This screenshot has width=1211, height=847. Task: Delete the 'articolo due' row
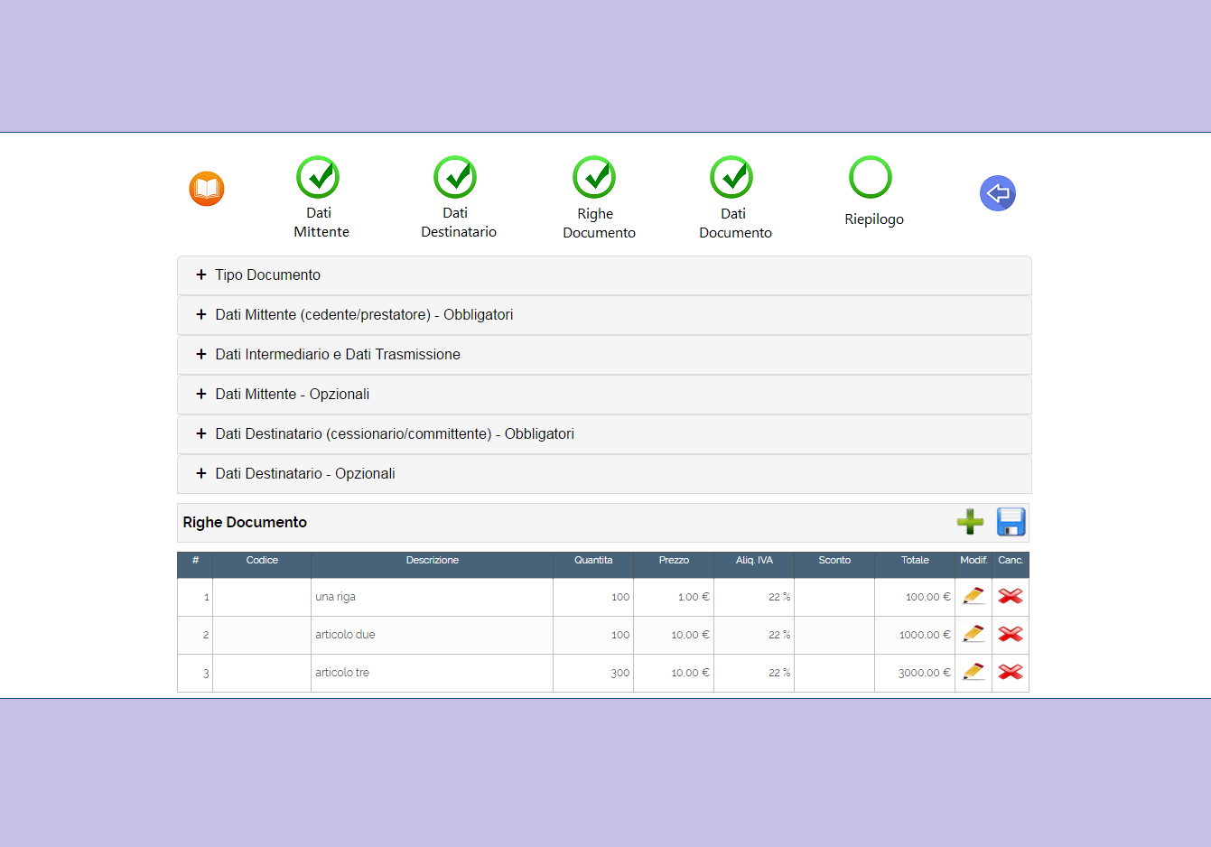pos(1011,634)
